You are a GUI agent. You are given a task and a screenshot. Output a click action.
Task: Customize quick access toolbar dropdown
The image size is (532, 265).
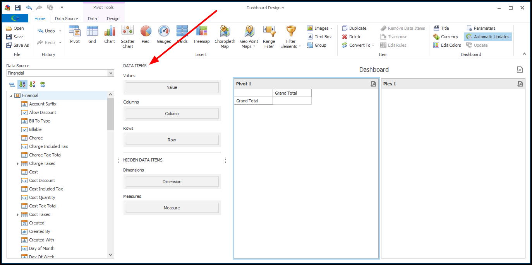click(62, 7)
